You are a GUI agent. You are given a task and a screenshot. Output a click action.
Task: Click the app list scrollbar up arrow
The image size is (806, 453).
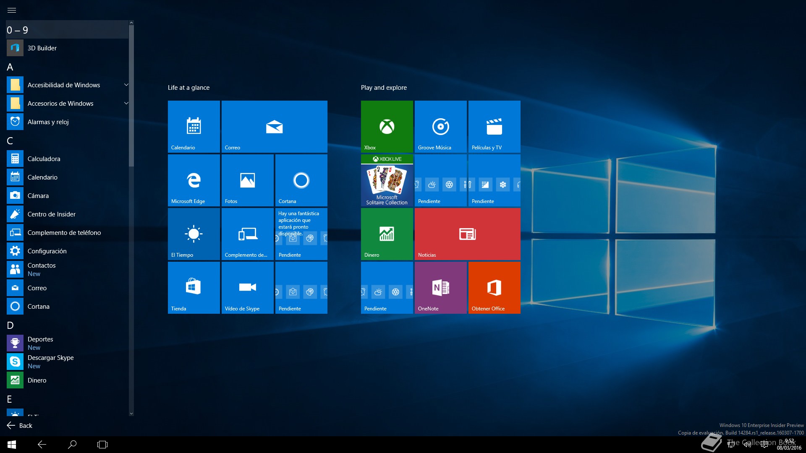point(131,23)
